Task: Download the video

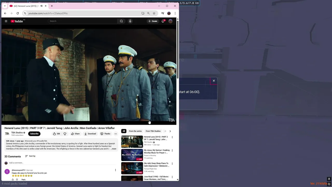Action: point(90,134)
